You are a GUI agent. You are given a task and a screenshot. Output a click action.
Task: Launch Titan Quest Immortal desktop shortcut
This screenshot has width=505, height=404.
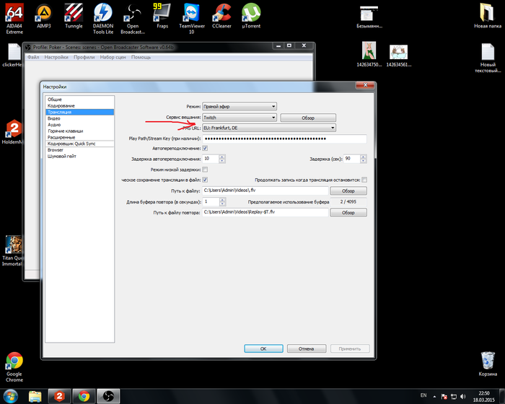13,251
